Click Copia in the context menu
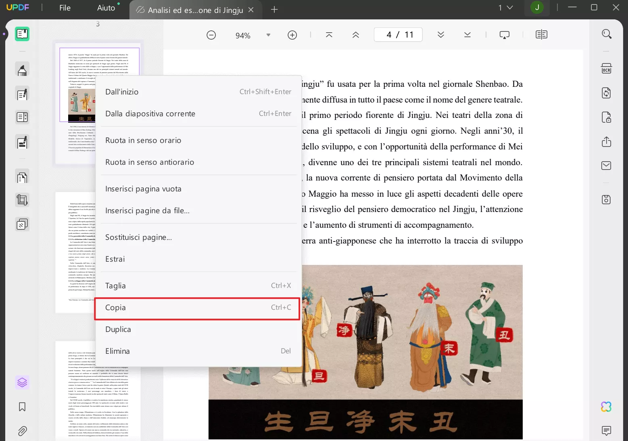 [x=197, y=309]
